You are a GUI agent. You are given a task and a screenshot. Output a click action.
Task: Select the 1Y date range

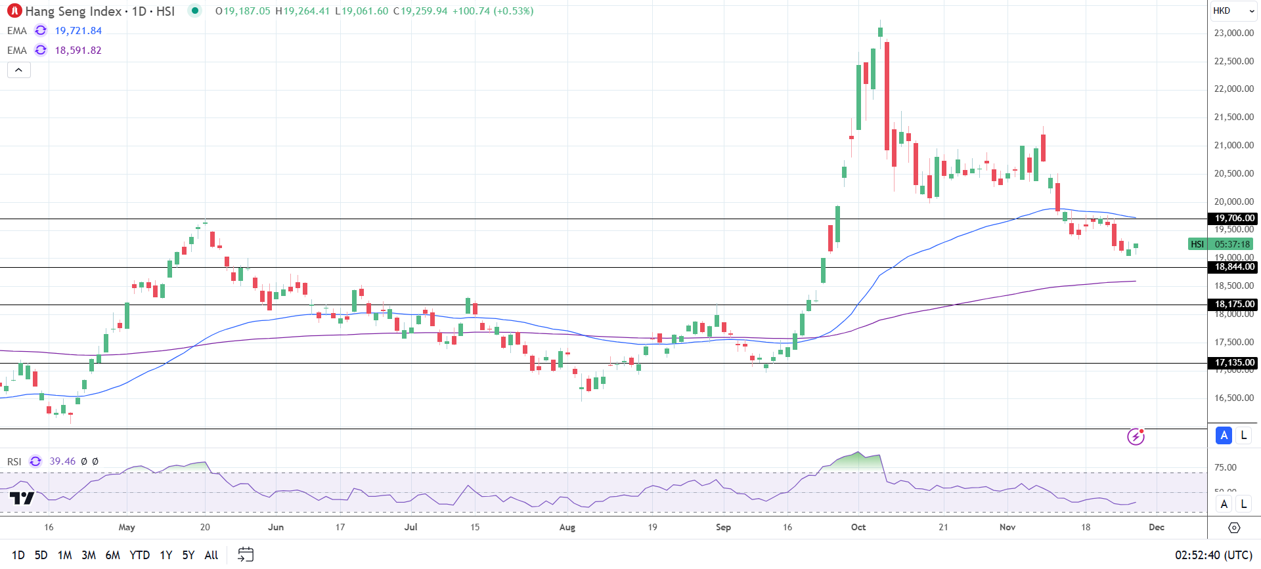point(166,555)
